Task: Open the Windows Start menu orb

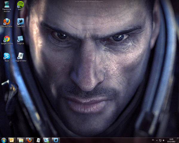Action: point(4,140)
